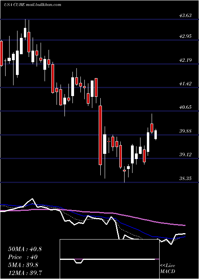Click the 12MA : 39.7 readout
Image resolution: width=199 pixels, height=279 pixels.
[x=25, y=273]
